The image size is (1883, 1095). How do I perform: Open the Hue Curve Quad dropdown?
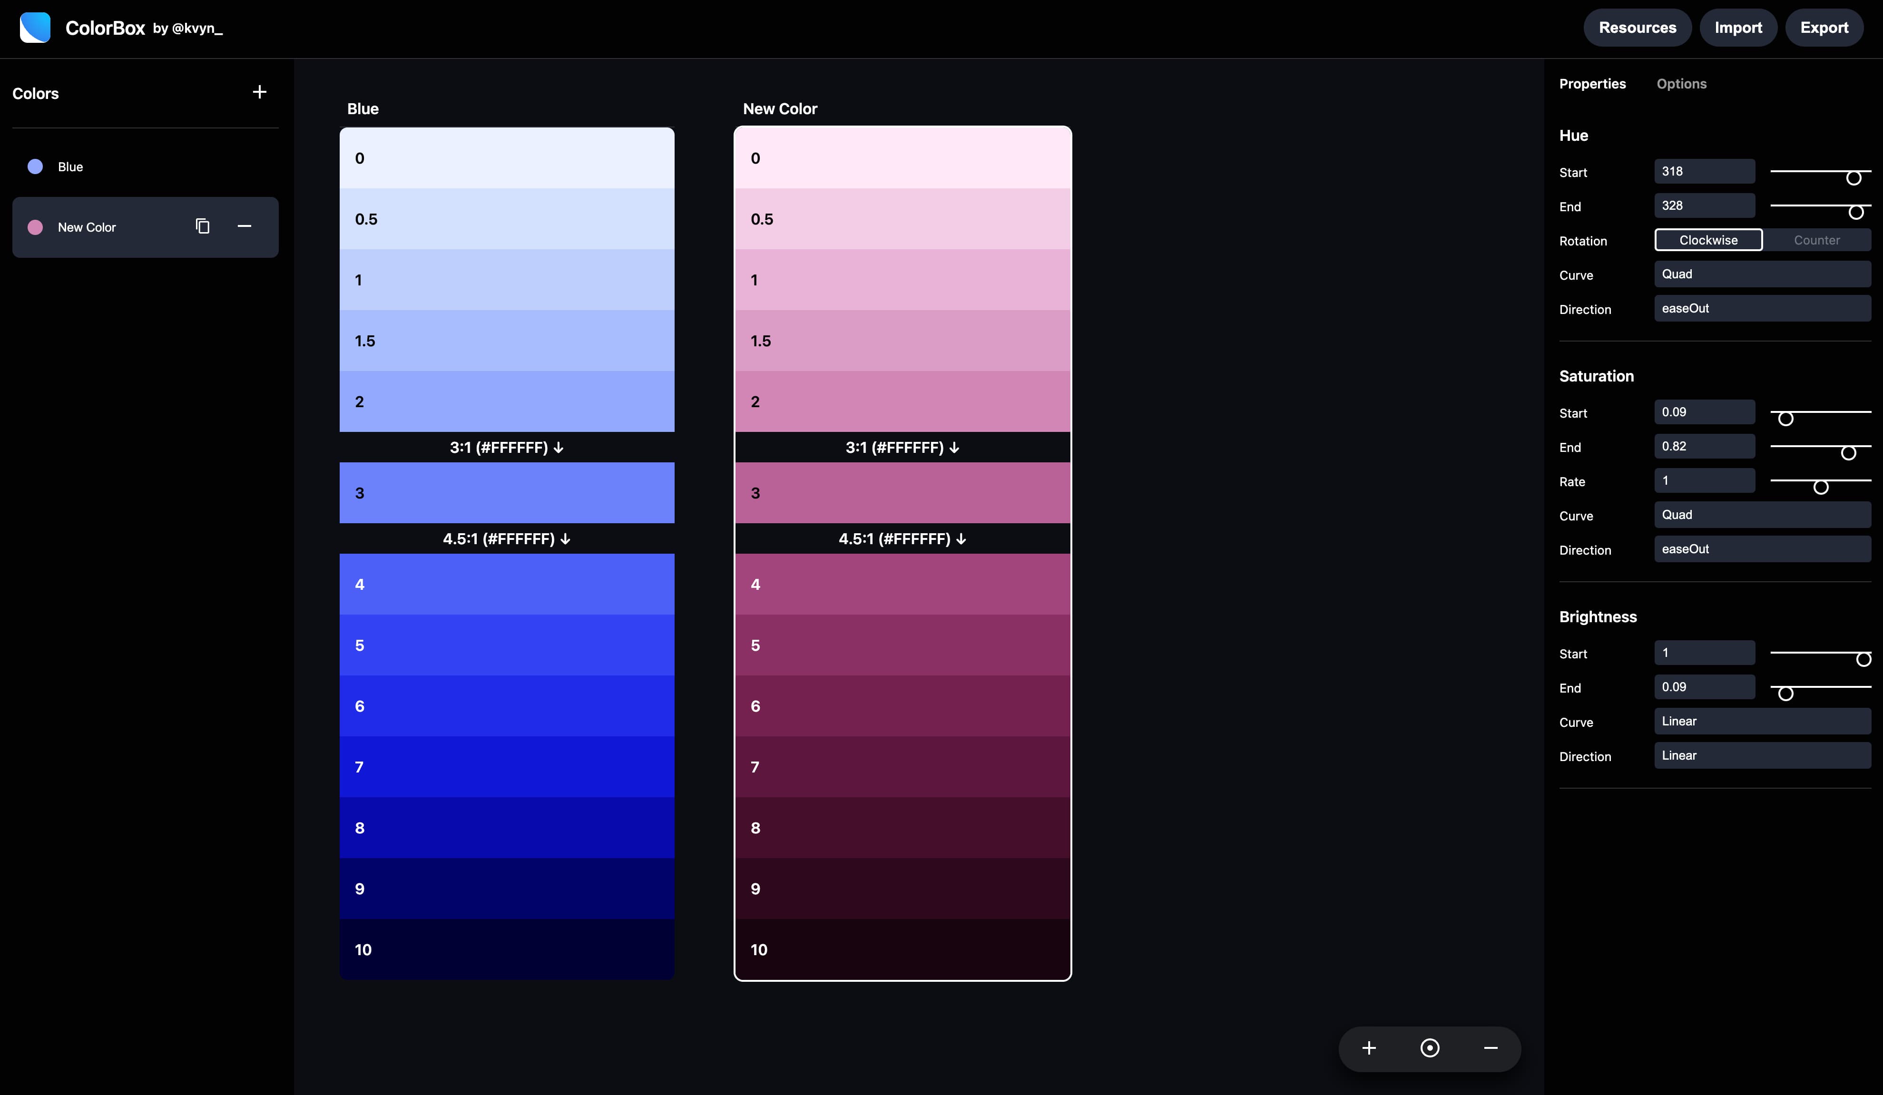(x=1763, y=274)
